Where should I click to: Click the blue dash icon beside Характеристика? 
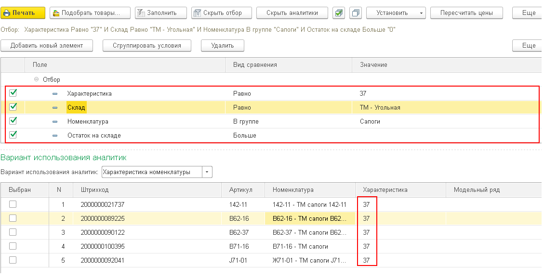[55, 94]
